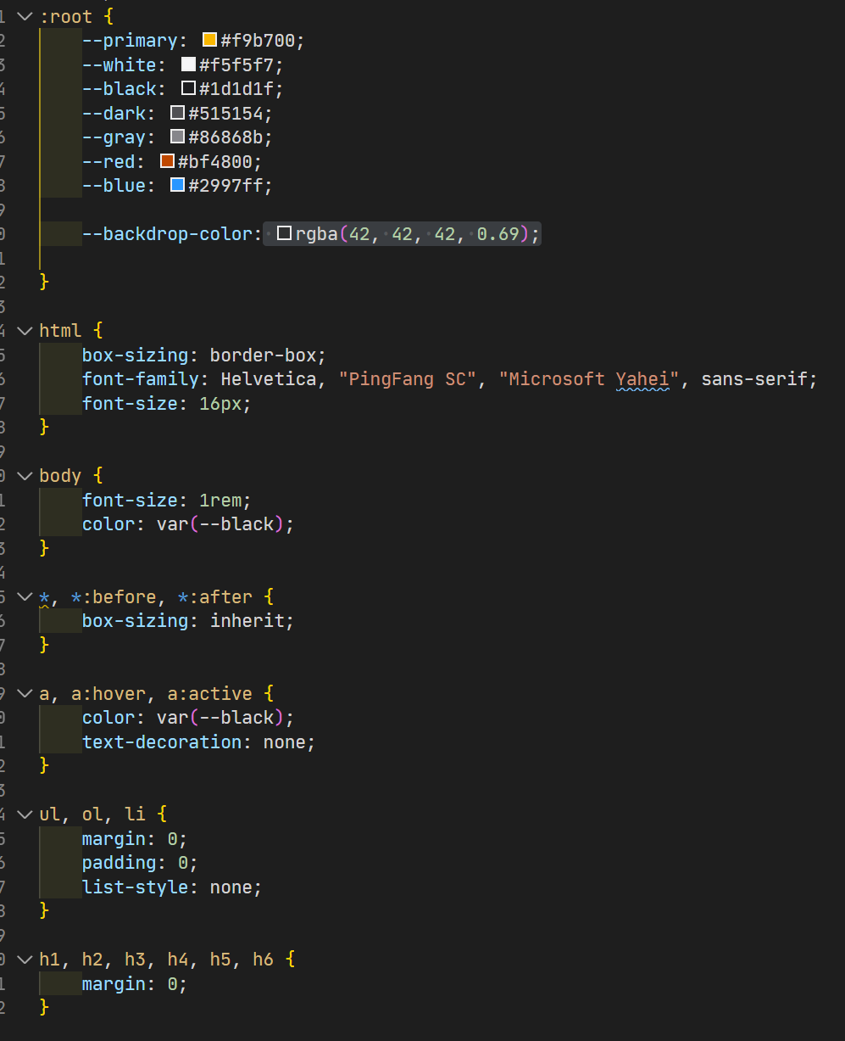
Task: Click the underlined word Yahei
Action: pyautogui.click(x=642, y=379)
